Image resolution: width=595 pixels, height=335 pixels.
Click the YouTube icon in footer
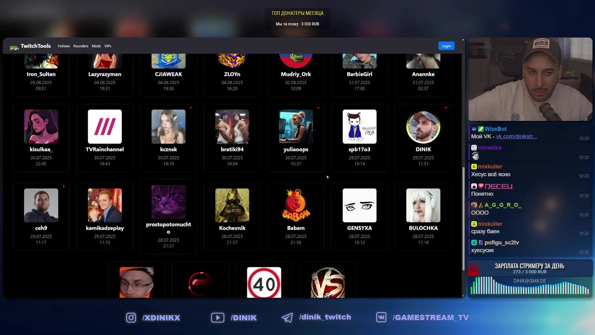click(217, 318)
